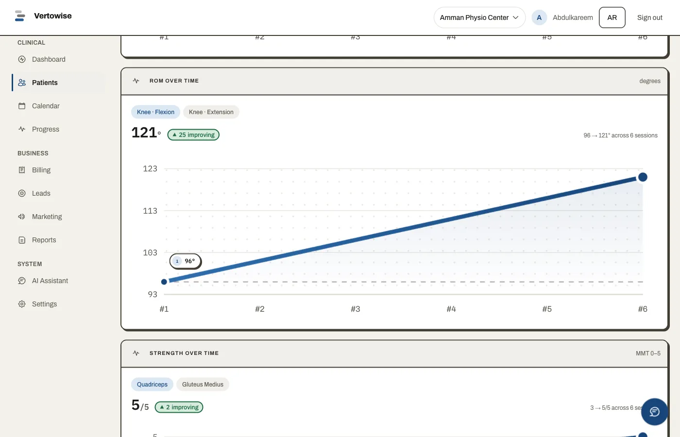Click the ROM OVER TIME heading
The image size is (680, 437).
click(x=174, y=81)
